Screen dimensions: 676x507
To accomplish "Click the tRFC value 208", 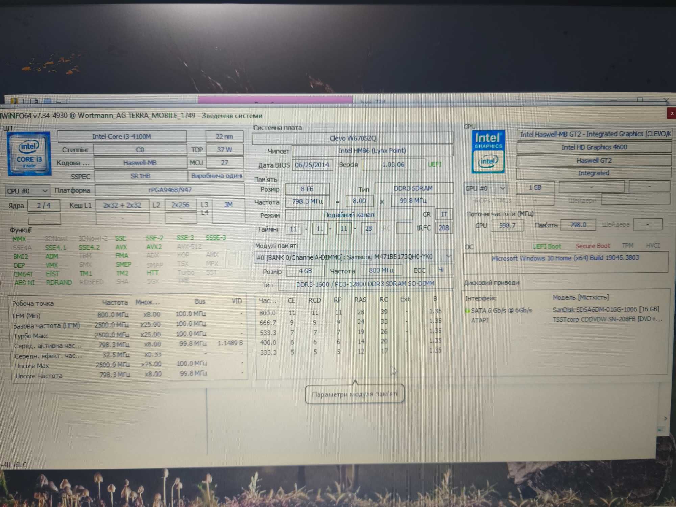I will pos(444,228).
